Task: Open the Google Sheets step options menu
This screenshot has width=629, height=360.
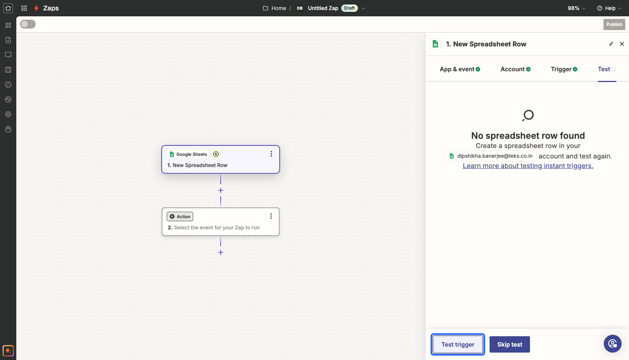Action: click(x=271, y=154)
